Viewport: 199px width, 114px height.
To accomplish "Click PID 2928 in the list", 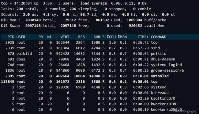I will point(10,42).
